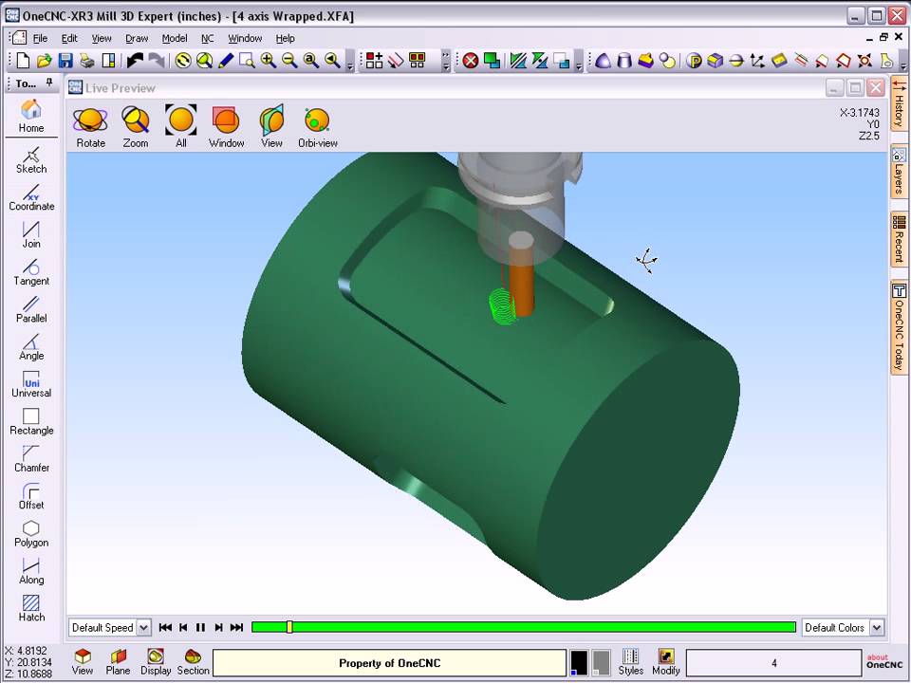
Task: Select the Zoom tool in Live Preview
Action: pyautogui.click(x=136, y=127)
